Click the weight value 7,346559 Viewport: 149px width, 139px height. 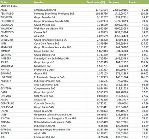[97, 25]
